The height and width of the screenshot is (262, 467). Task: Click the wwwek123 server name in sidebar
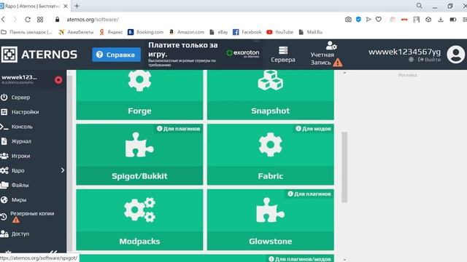pyautogui.click(x=20, y=77)
